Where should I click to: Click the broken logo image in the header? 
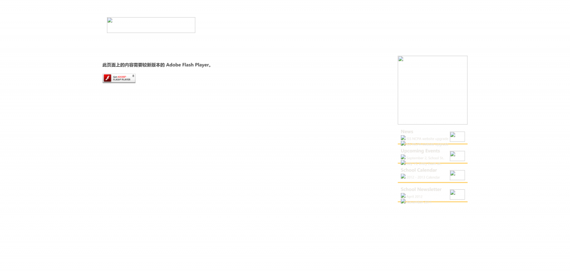tap(151, 25)
